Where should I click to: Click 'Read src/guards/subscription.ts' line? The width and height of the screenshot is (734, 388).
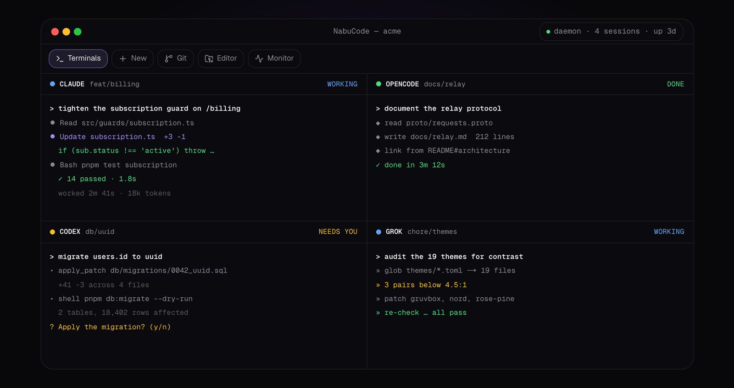tap(122, 123)
